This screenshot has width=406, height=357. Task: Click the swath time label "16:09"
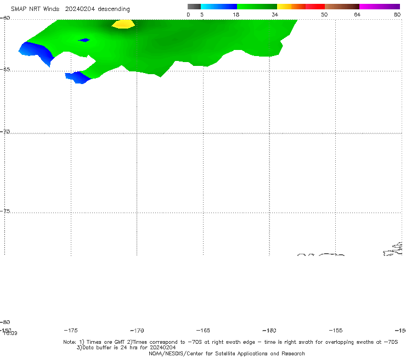(10, 333)
